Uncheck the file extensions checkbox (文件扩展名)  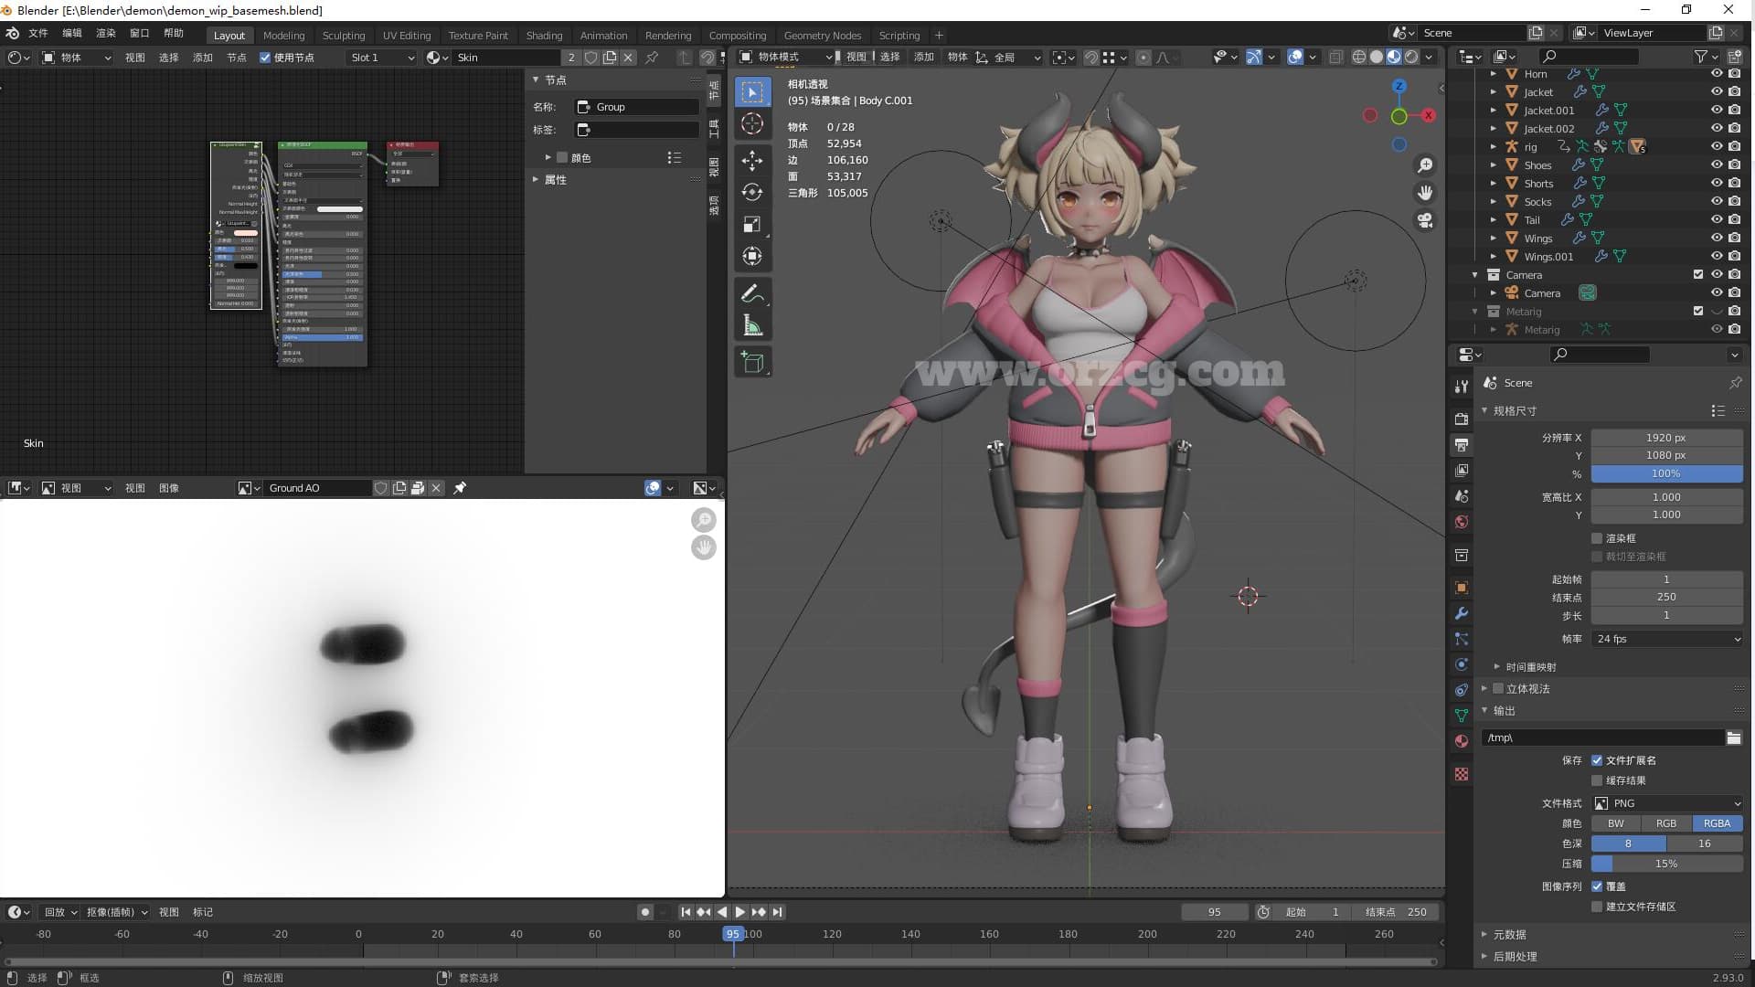click(1597, 760)
